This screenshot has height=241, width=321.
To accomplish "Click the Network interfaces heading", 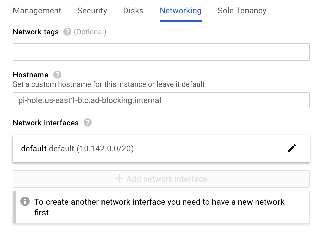I will click(x=46, y=123).
